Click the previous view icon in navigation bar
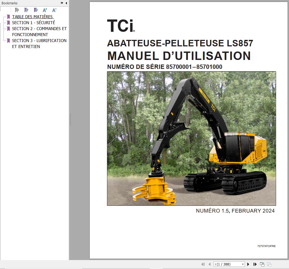 point(262,264)
